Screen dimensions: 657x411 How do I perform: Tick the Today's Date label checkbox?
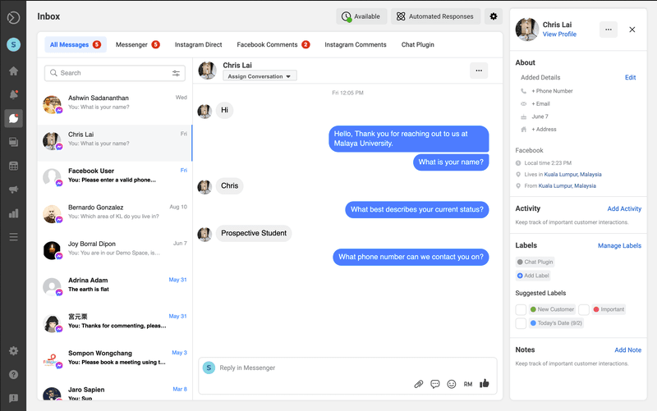(521, 323)
